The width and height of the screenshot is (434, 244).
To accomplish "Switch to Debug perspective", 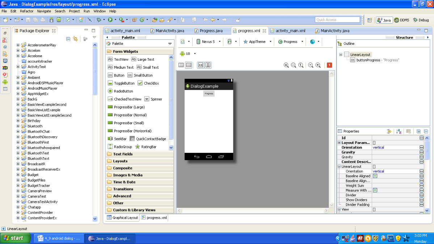I will [x=421, y=20].
